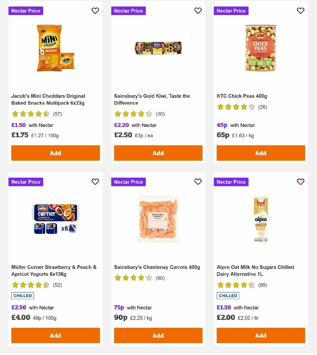Image resolution: width=317 pixels, height=355 pixels.
Task: Favourite the KTC Chick Peas item
Action: pos(300,11)
